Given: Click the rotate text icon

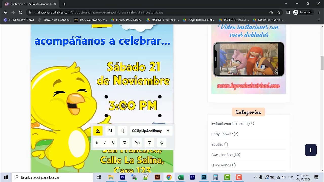Looking at the screenshot, I should coord(161,143).
